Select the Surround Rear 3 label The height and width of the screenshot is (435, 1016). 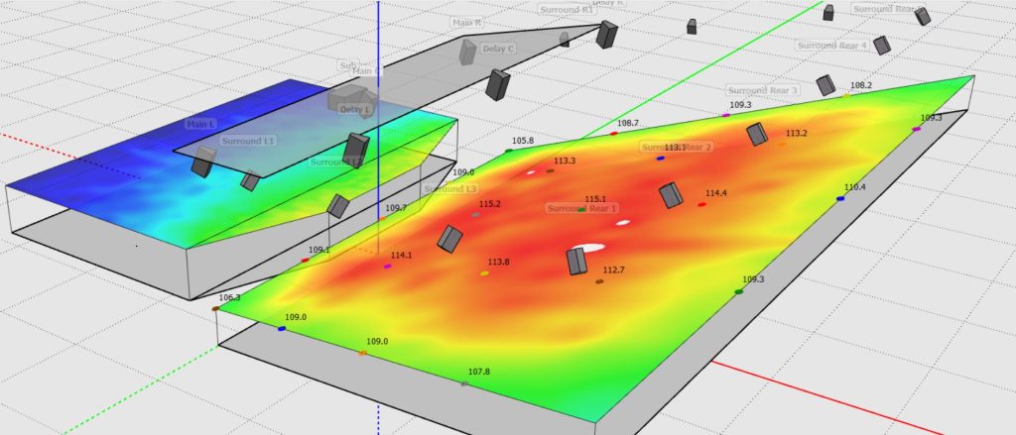[763, 90]
